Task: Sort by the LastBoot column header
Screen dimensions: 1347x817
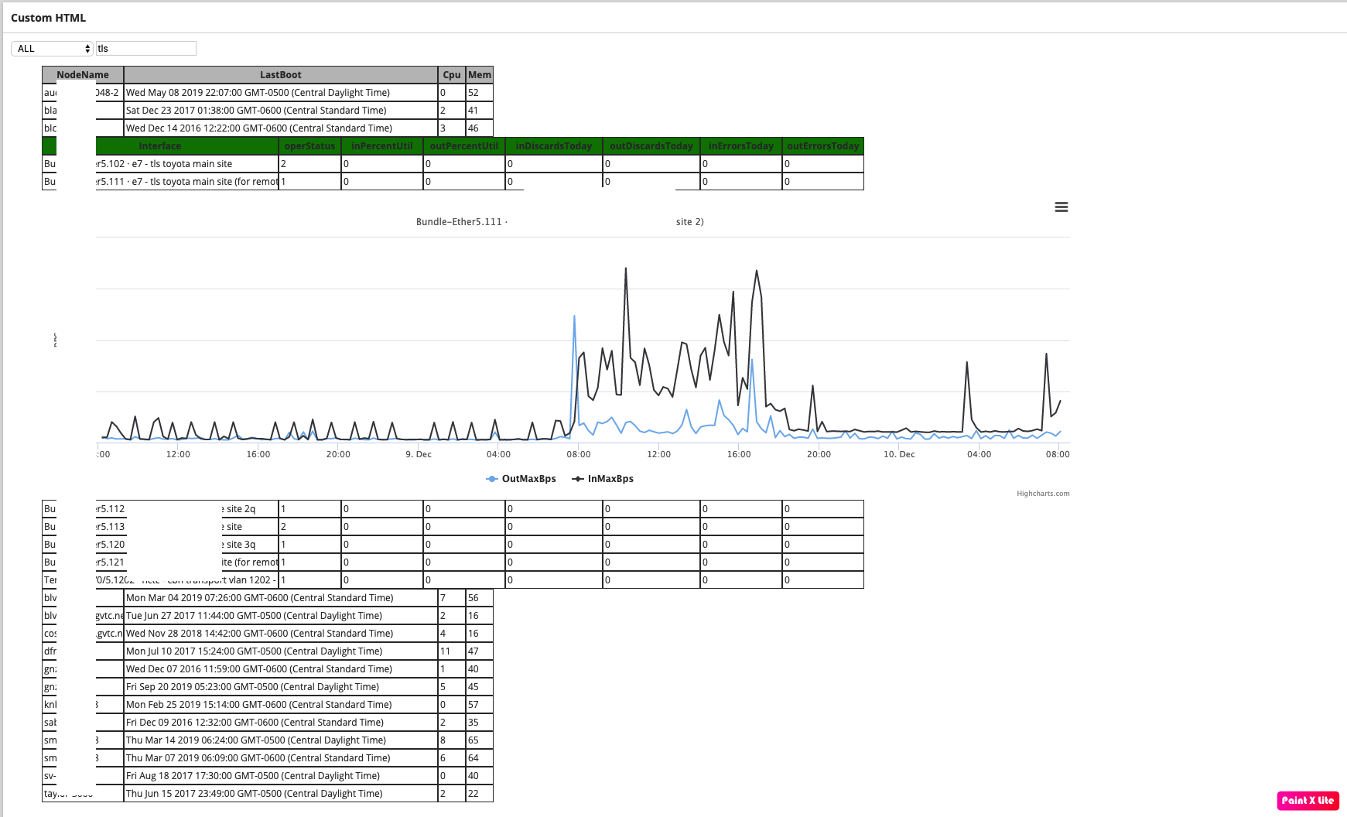Action: click(x=281, y=75)
